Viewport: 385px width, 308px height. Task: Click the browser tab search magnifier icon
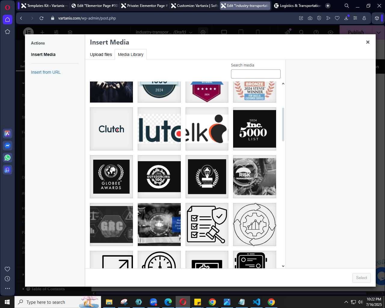point(347,6)
